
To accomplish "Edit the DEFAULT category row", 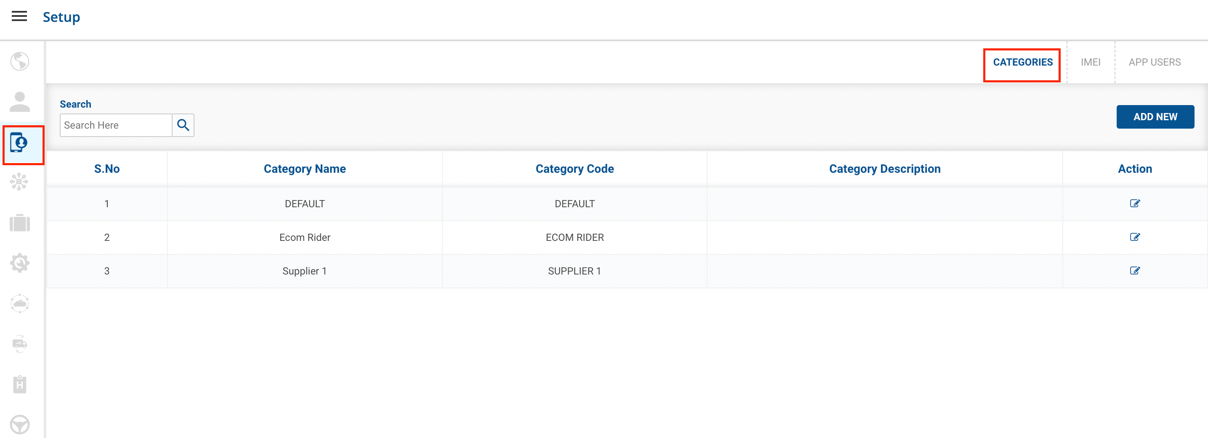I will [x=1134, y=203].
